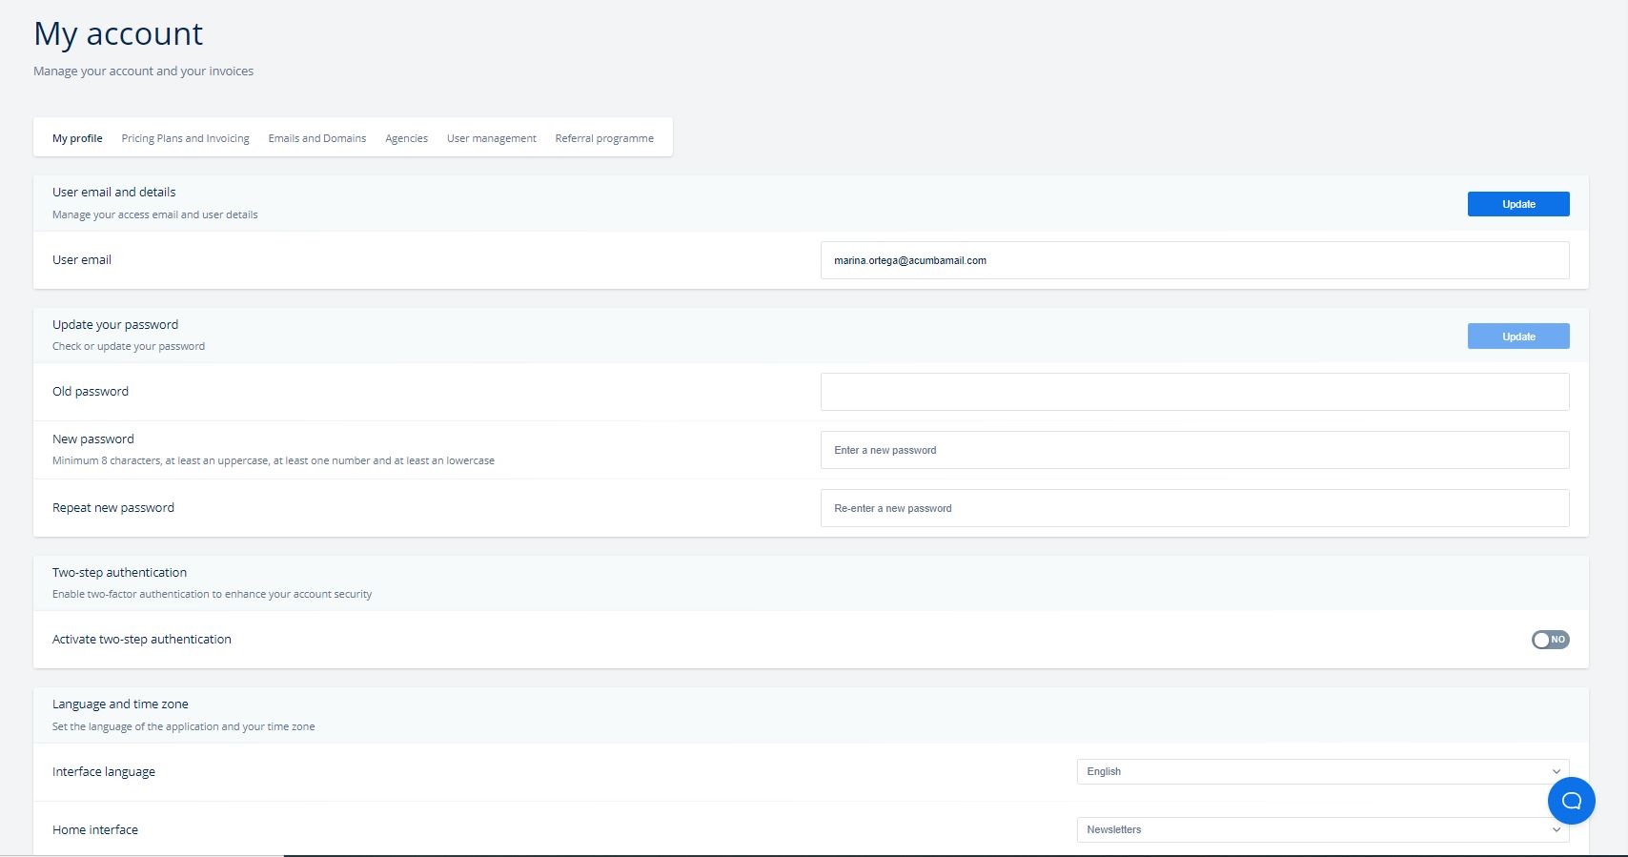Click the 'Language and time zone' section title
This screenshot has height=857, width=1628.
120,704
